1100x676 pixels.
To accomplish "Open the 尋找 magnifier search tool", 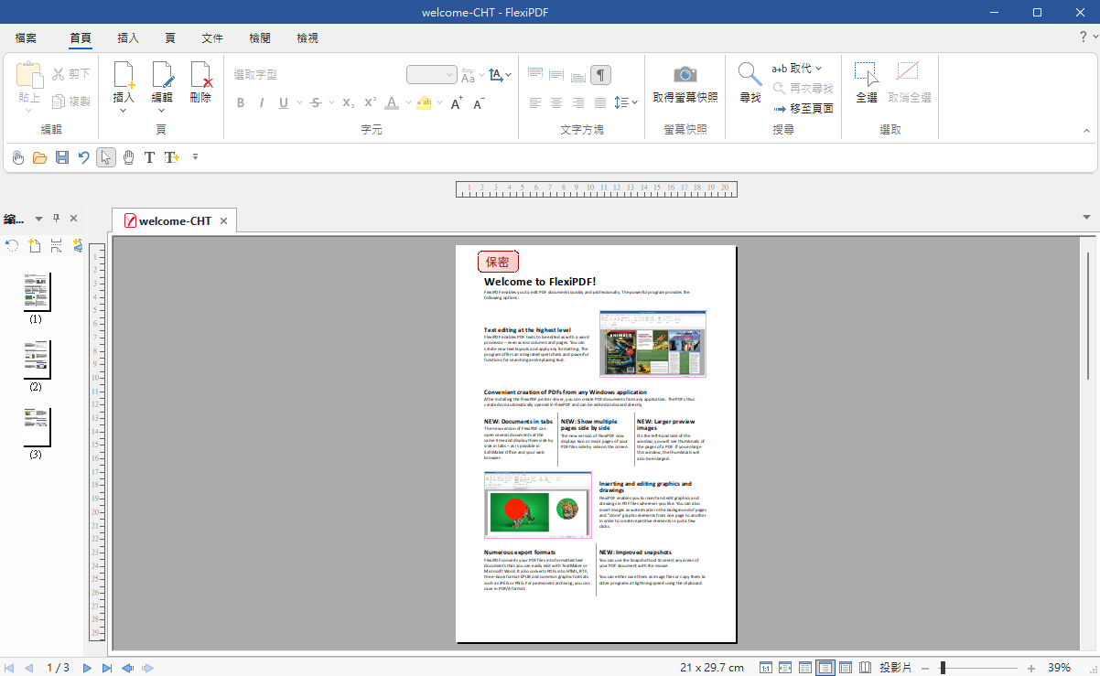I will (750, 75).
